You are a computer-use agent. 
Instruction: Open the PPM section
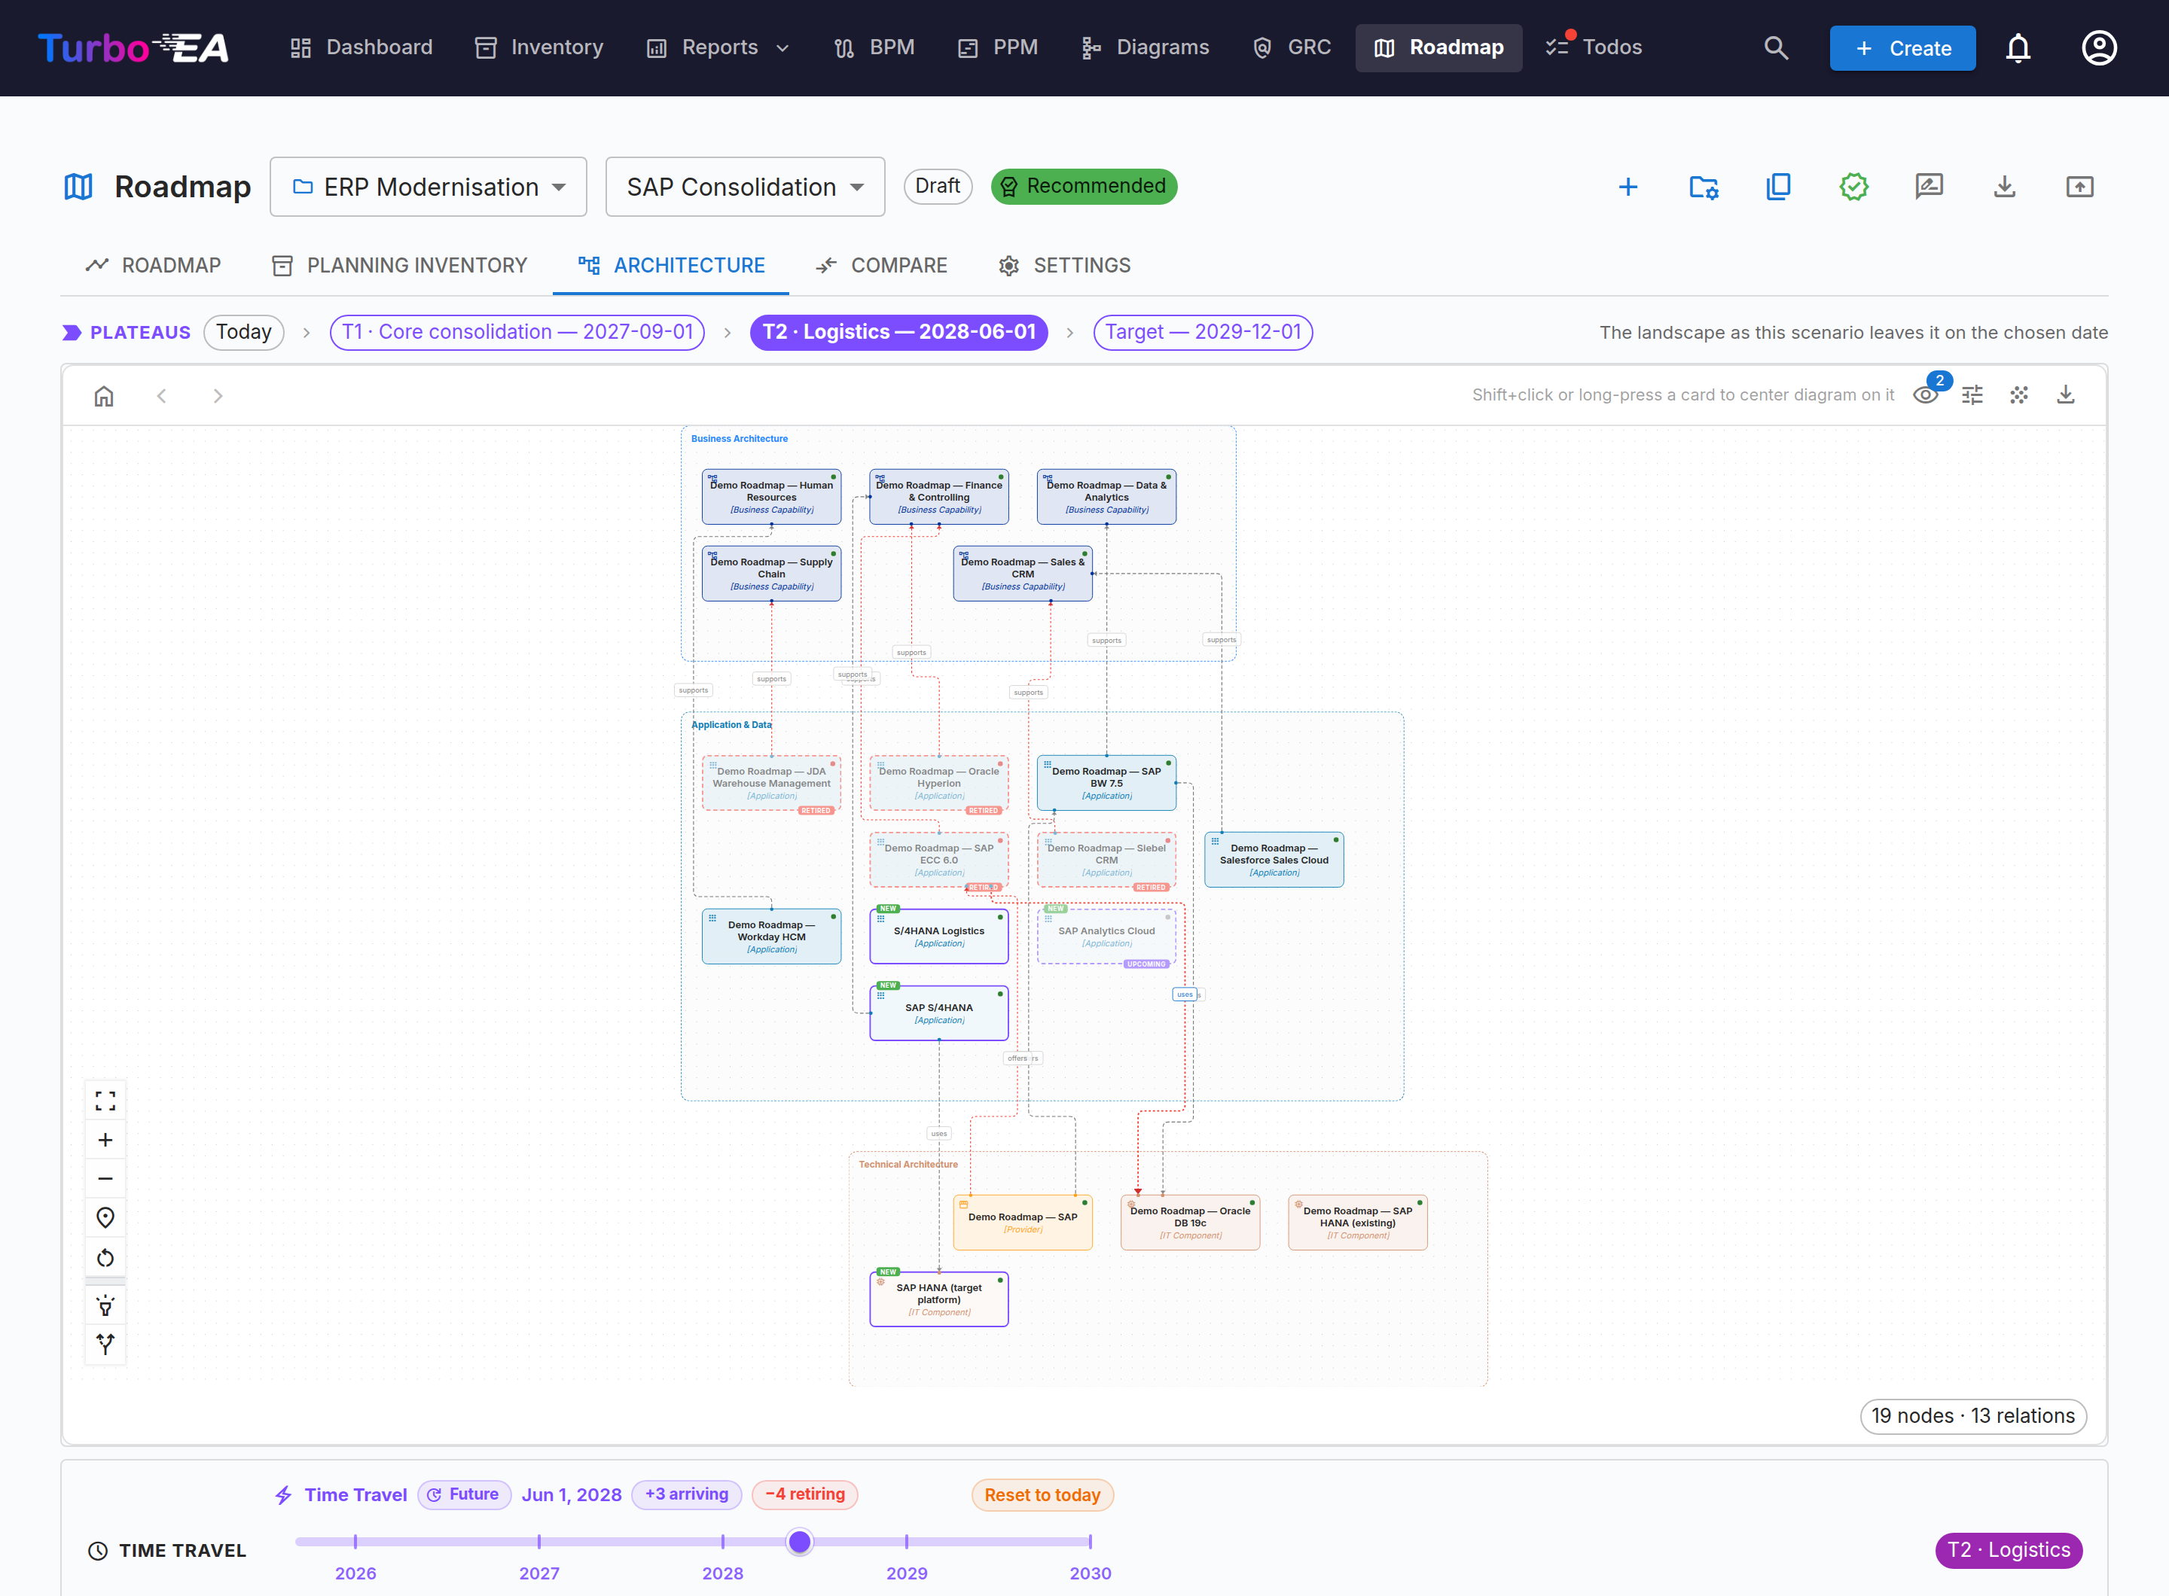coord(997,47)
